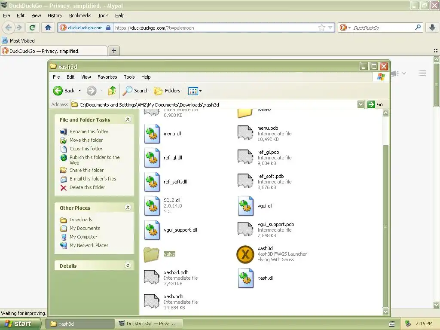The height and width of the screenshot is (330, 440).
Task: Open browser hamburger menu icon
Action: pyautogui.click(x=422, y=73)
